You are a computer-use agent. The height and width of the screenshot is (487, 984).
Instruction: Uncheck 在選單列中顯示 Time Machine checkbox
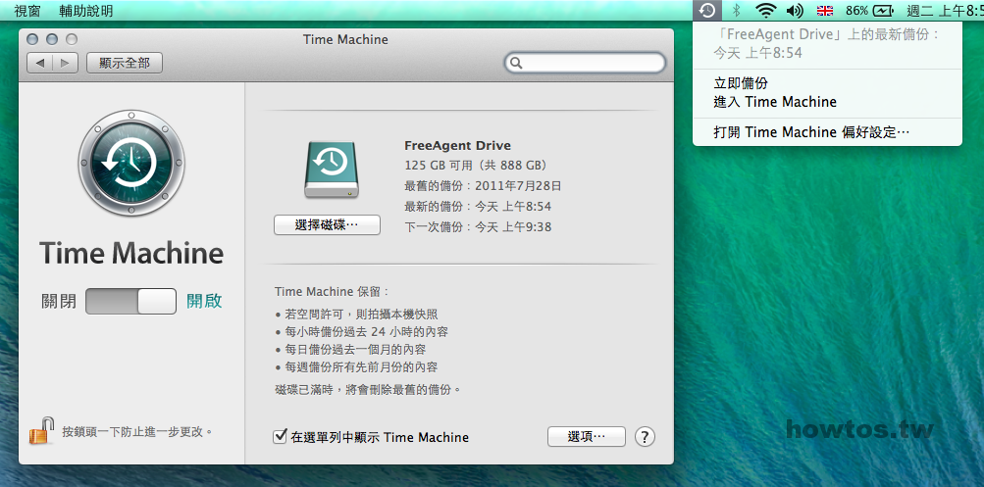[281, 436]
